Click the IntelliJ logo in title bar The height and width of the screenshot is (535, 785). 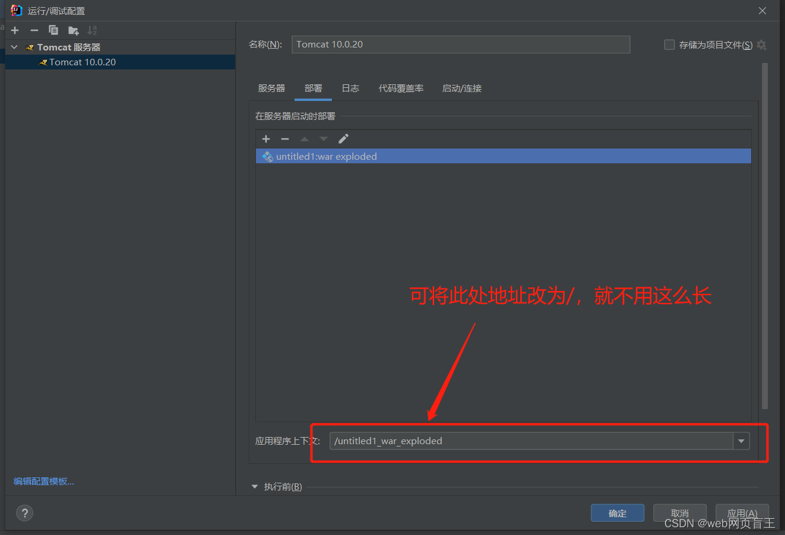[x=16, y=11]
